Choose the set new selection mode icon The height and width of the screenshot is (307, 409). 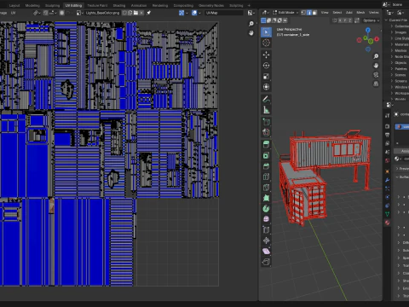pyautogui.click(x=263, y=20)
